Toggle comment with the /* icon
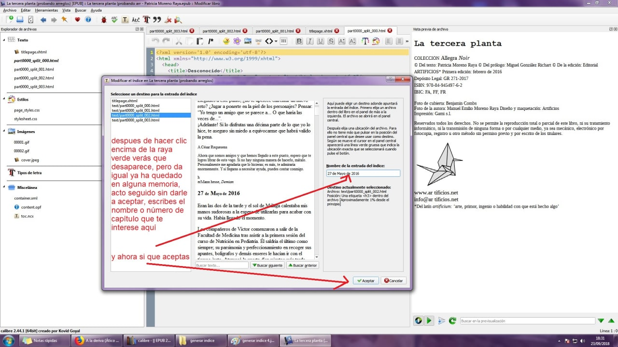The height and width of the screenshot is (347, 618). click(x=211, y=41)
